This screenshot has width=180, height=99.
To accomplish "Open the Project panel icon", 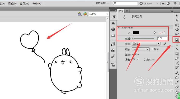I will (x=113, y=65).
